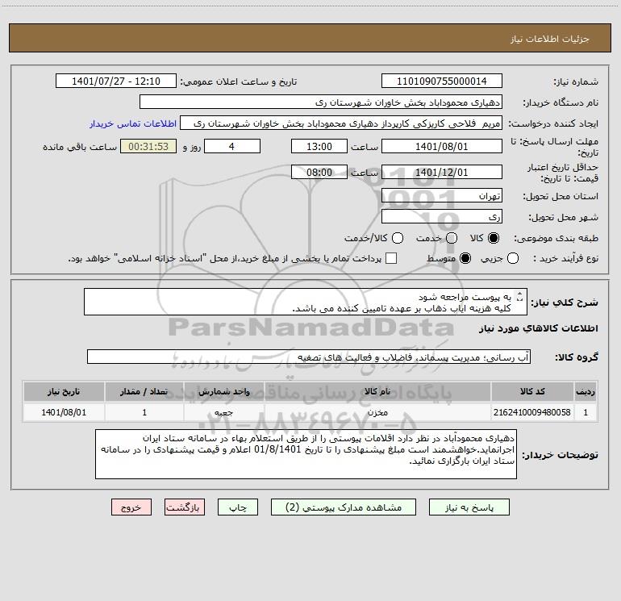The width and height of the screenshot is (621, 601).
Task: Click the price validity date 1401/12/01 field
Action: coord(442,173)
